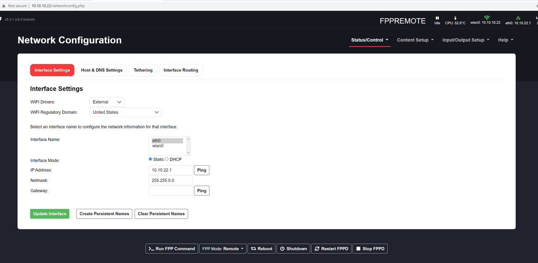
Task: Open the WIFI Drivers dropdown
Action: pos(107,102)
